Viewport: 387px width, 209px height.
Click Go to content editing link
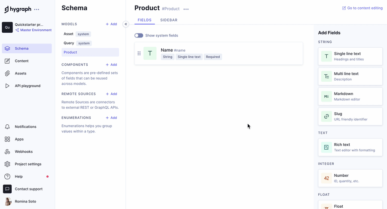point(362,8)
